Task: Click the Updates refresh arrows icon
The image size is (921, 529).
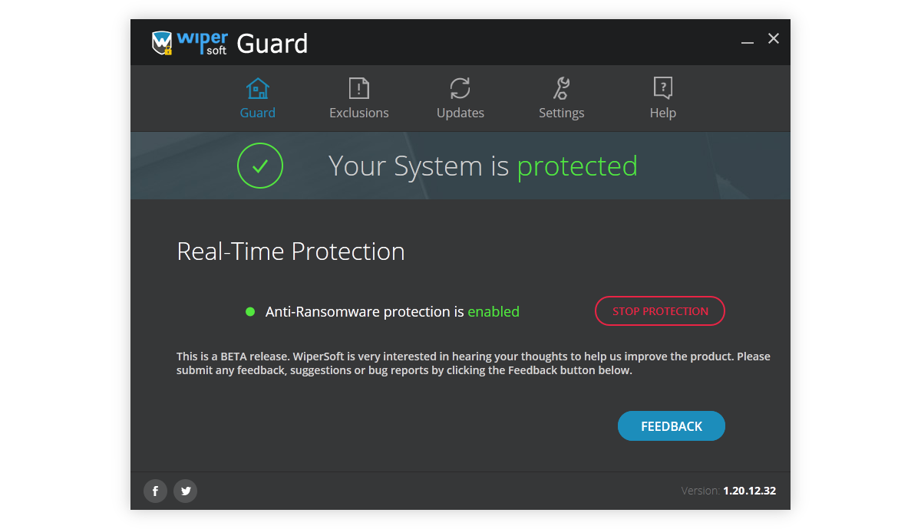Action: [x=460, y=89]
